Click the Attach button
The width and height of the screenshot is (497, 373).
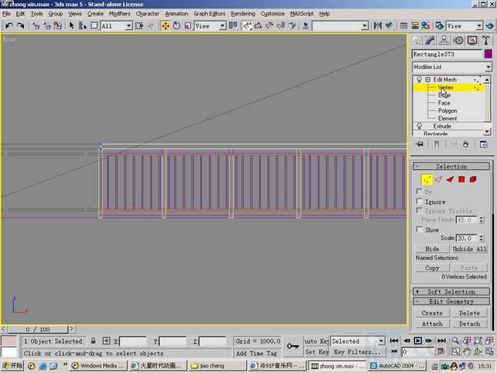(432, 324)
